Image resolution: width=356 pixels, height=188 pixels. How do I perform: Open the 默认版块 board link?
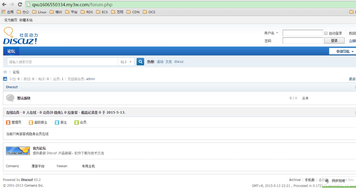[x=24, y=98]
